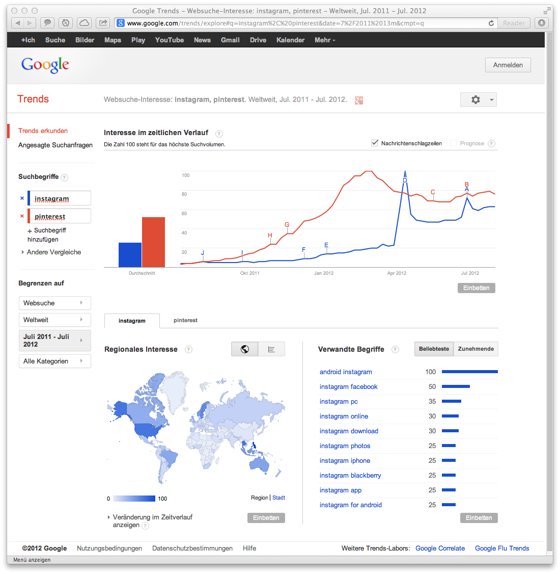
Task: Open Gmail in the Google bar
Action: [x=230, y=40]
